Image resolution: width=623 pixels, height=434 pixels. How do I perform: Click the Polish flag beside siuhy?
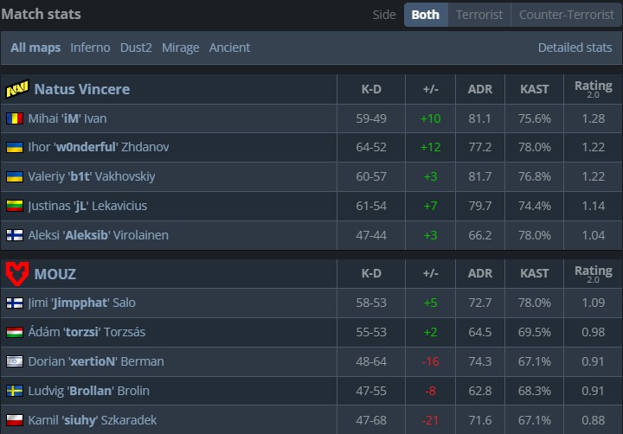tap(15, 420)
